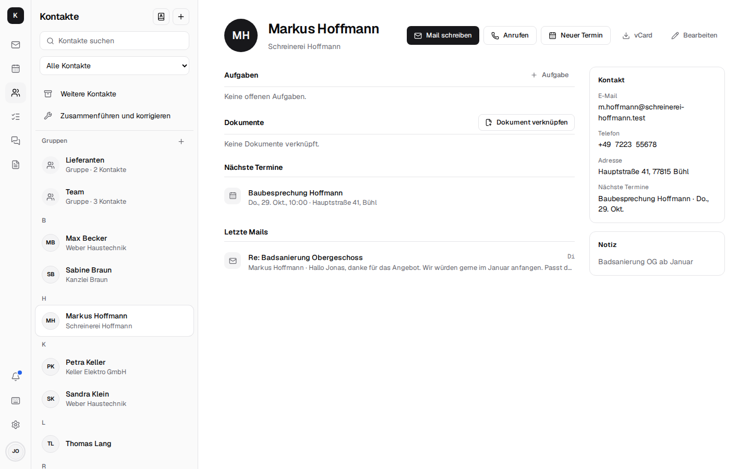The image size is (751, 469).
Task: Click the K app logo
Action: (x=16, y=16)
